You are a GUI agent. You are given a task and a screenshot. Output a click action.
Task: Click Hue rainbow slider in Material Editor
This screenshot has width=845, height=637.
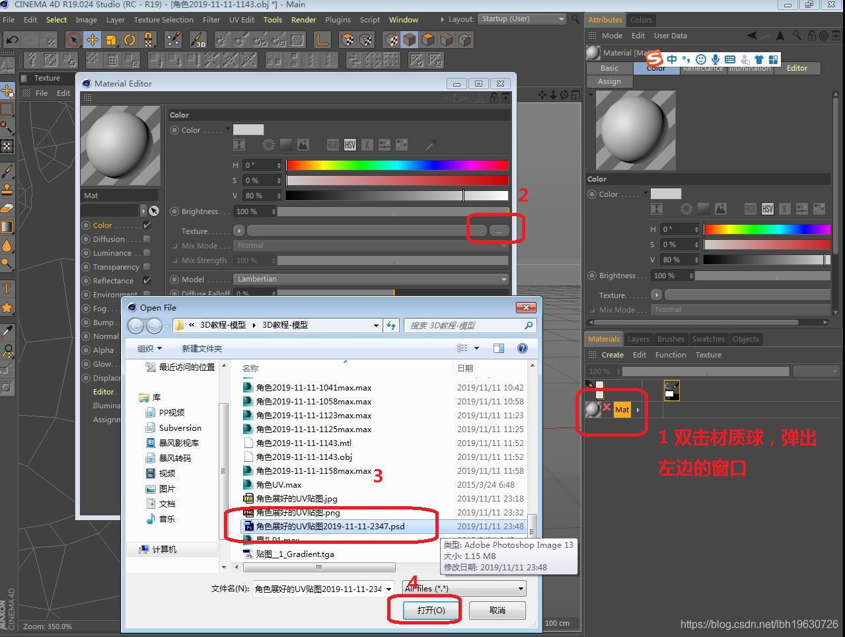click(x=397, y=165)
